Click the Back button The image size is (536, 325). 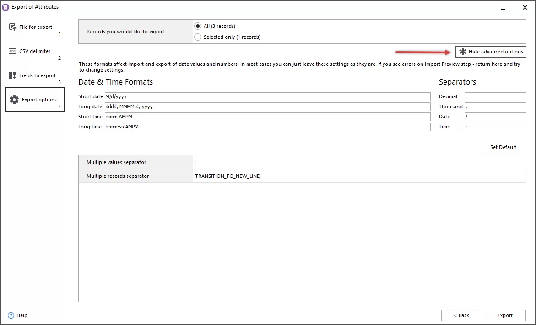tap(461, 315)
